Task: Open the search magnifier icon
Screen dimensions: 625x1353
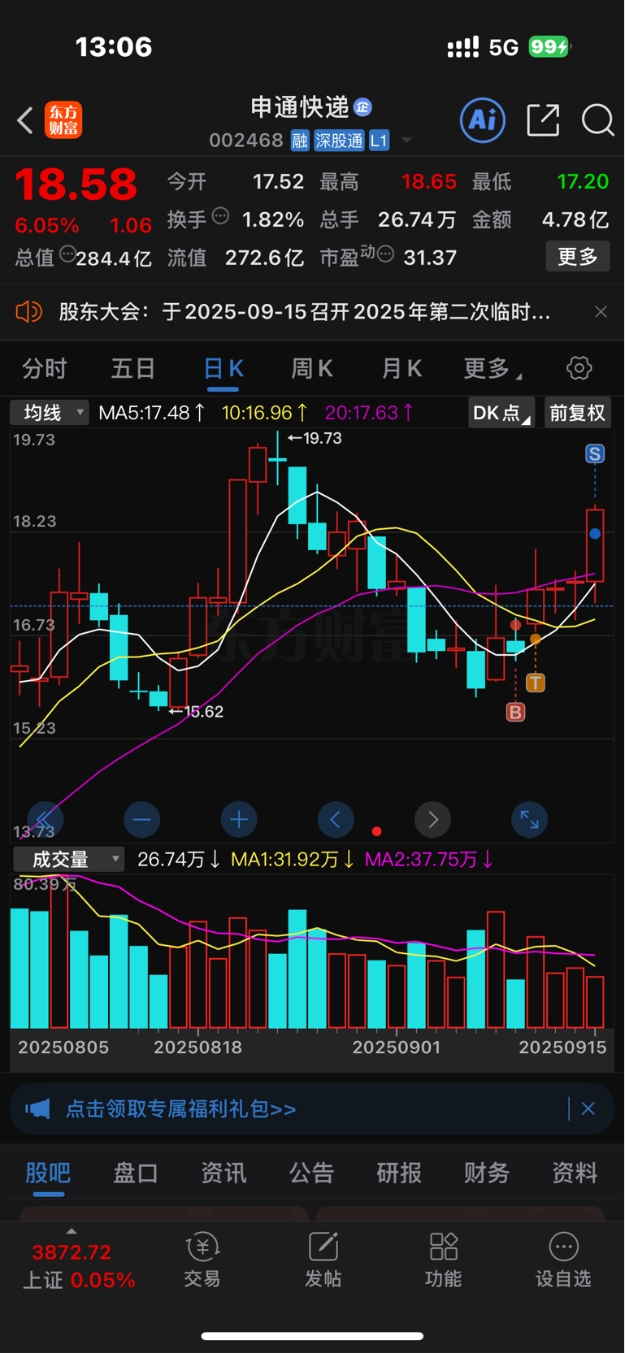Action: pos(597,120)
